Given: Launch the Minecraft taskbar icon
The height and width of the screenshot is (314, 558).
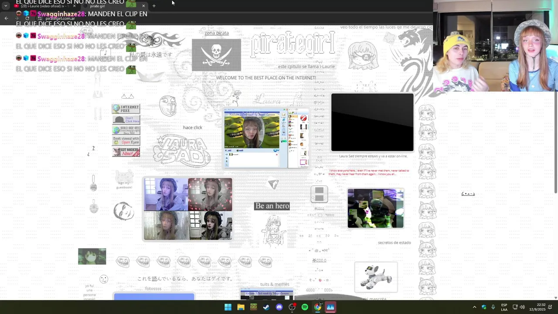Looking at the screenshot, I should tap(253, 307).
